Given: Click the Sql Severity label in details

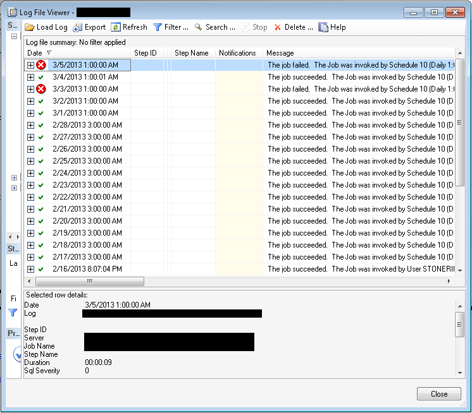Looking at the screenshot, I should point(42,371).
